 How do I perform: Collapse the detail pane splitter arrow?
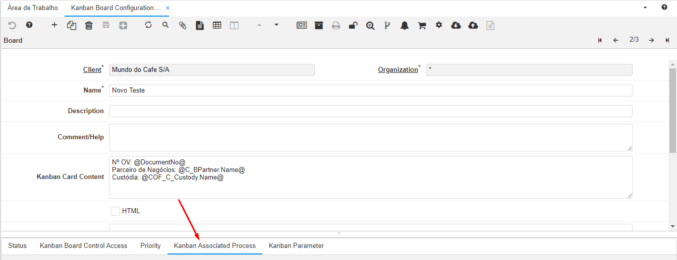pos(339,233)
